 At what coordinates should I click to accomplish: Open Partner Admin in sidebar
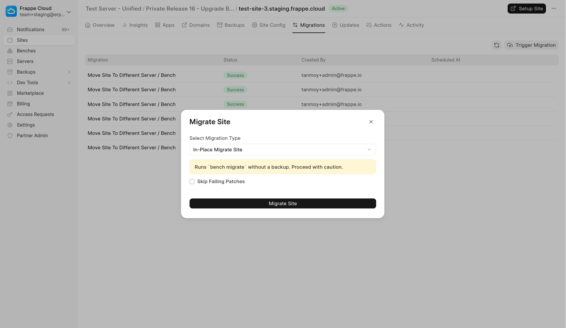pos(32,135)
